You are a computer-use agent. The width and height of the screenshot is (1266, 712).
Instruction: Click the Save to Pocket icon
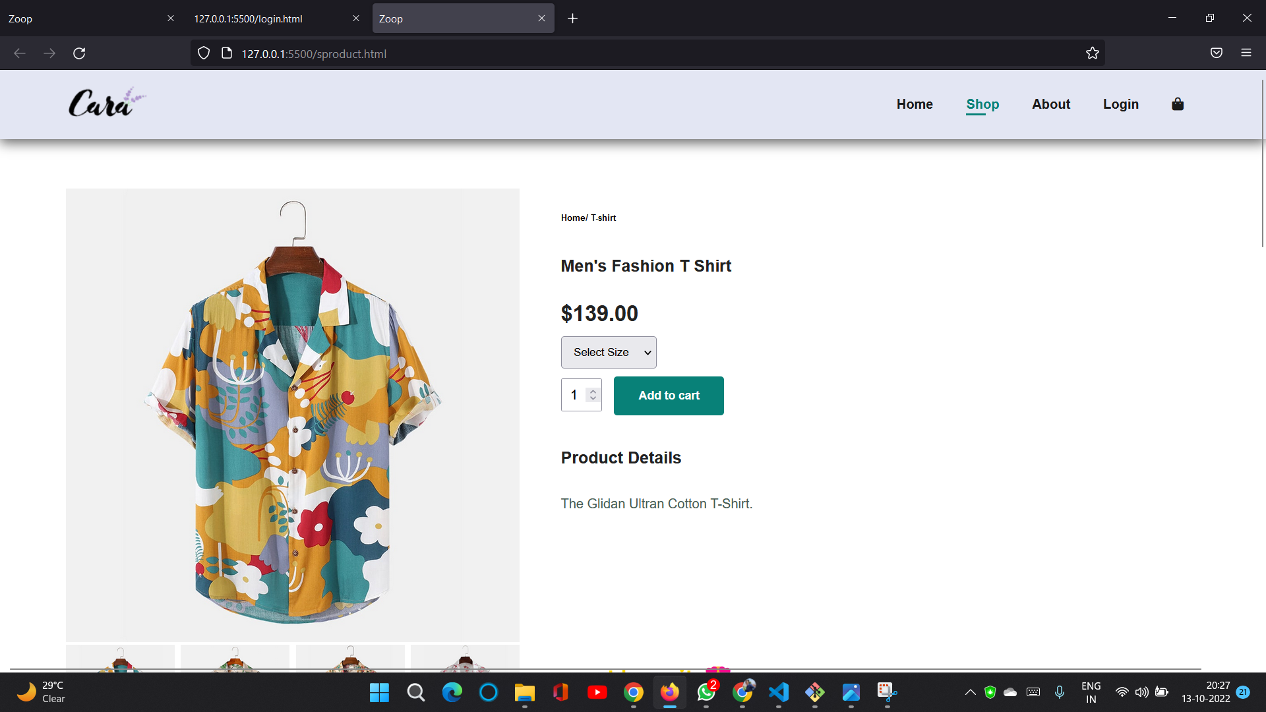click(1217, 53)
